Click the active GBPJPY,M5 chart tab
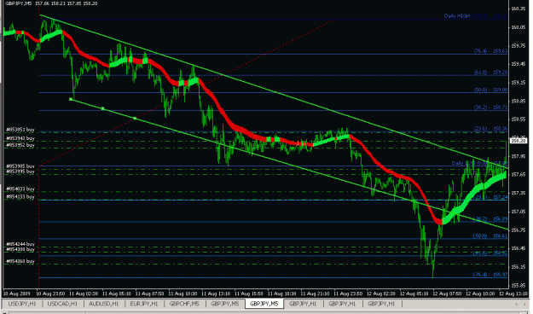Image resolution: width=533 pixels, height=314 pixels. [264, 304]
